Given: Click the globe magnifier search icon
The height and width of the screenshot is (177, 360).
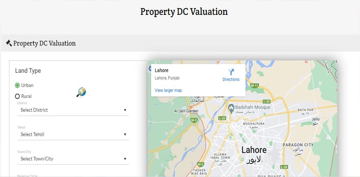Looking at the screenshot, I should coord(81,92).
